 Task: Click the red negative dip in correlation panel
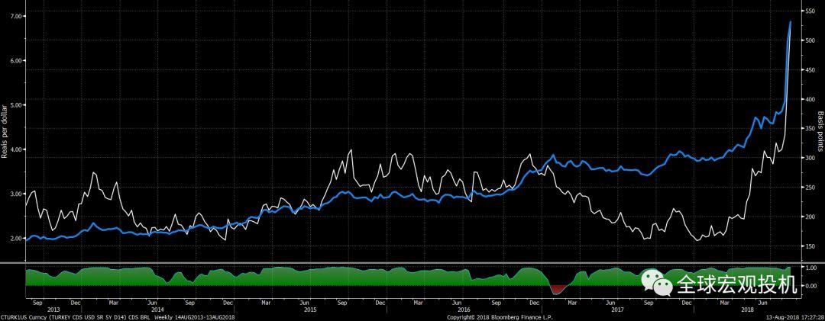[x=558, y=290]
